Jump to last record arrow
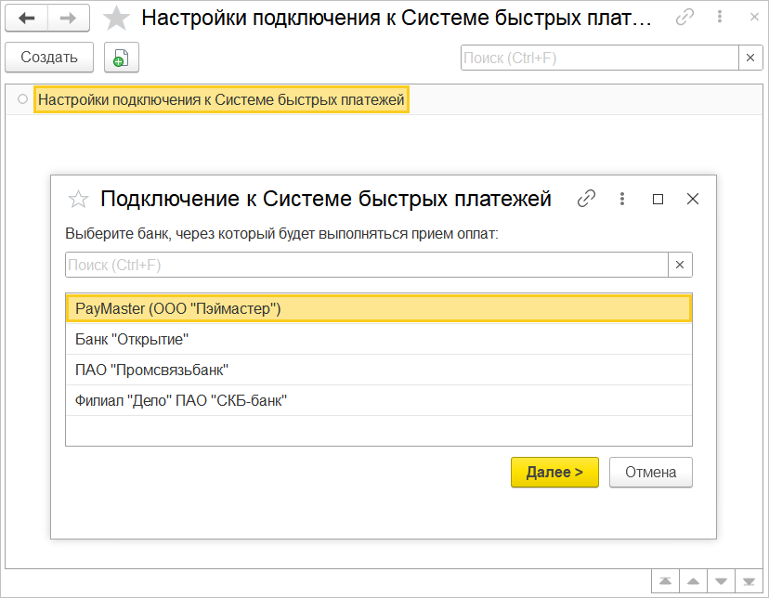This screenshot has height=598, width=769. click(749, 581)
